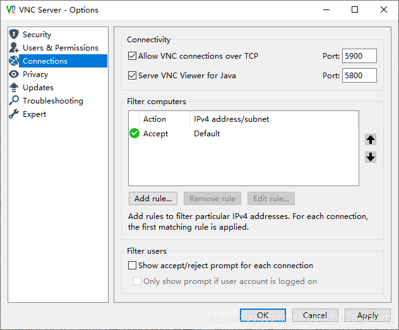Select the Connections page
This screenshot has height=330, width=399.
point(63,61)
